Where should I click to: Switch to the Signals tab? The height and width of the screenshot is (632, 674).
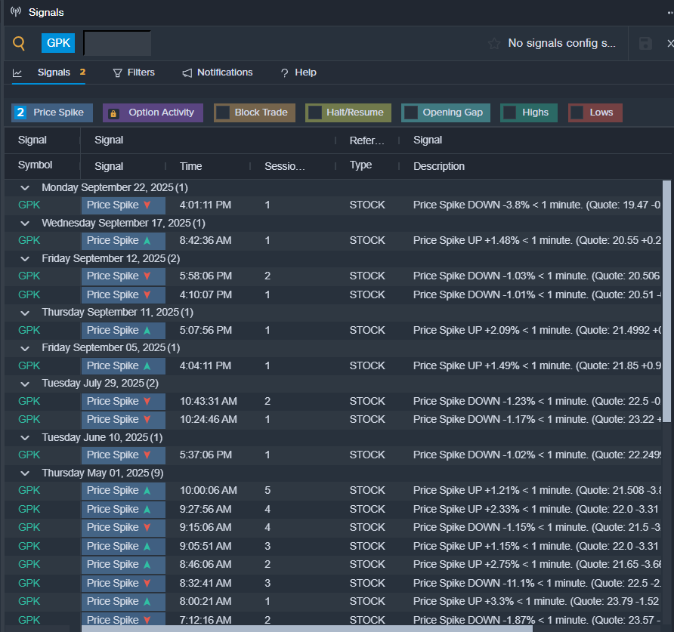point(53,72)
